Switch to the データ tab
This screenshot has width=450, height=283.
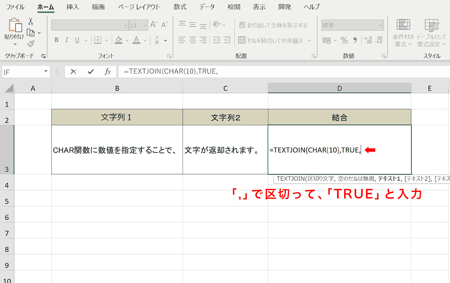tap(207, 7)
